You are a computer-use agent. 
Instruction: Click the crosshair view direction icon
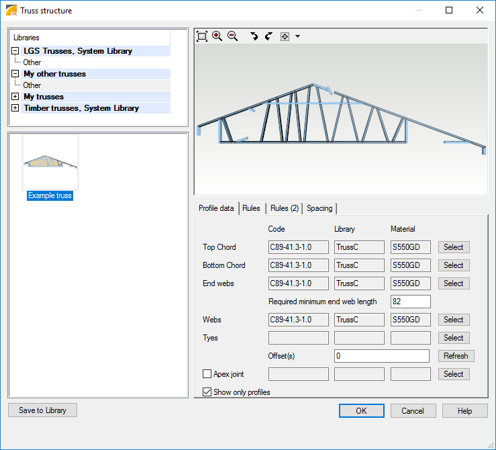(285, 36)
